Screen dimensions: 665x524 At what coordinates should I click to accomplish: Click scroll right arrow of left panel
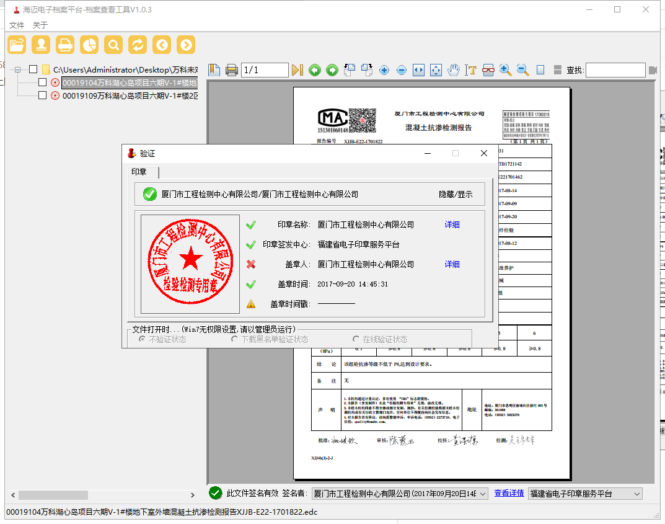pyautogui.click(x=193, y=495)
